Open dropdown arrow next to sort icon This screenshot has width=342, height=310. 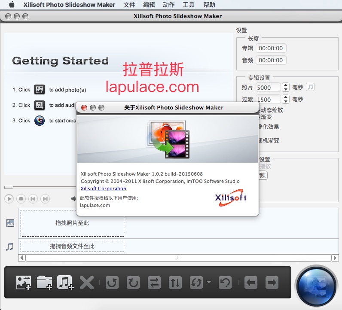click(209, 282)
